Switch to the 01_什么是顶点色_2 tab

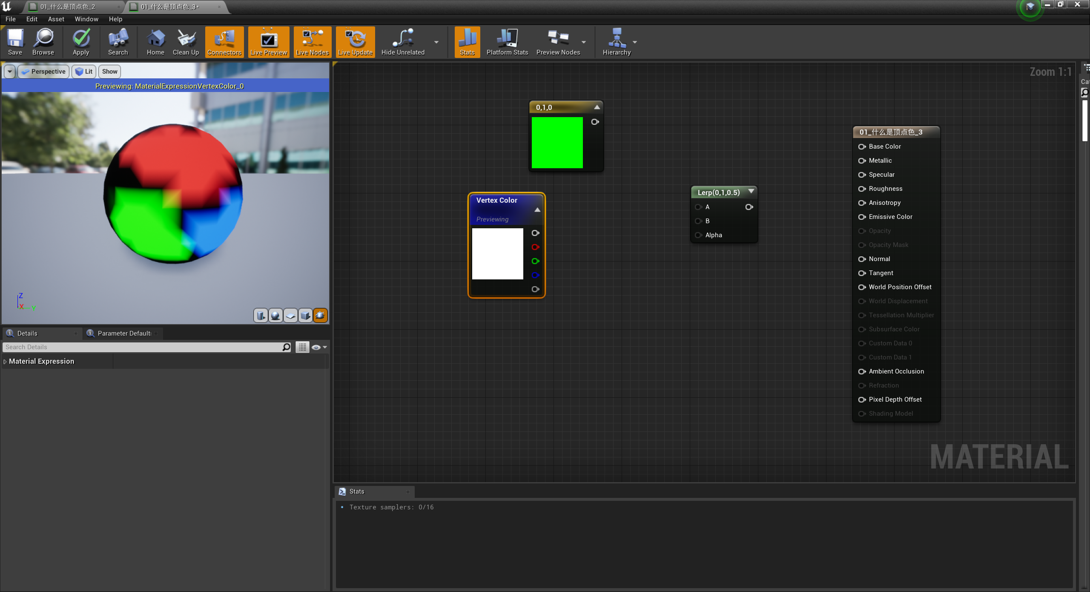point(68,7)
